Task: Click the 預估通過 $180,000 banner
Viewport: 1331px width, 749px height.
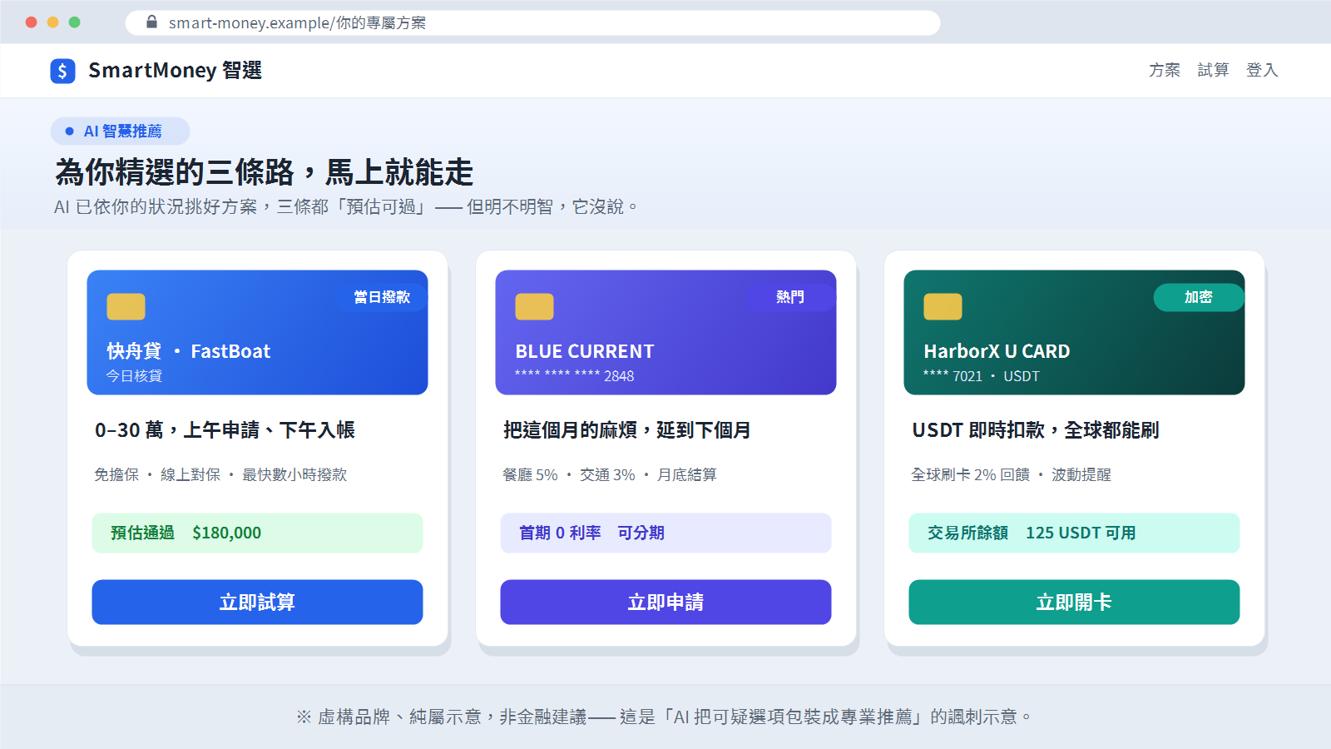Action: click(x=257, y=533)
